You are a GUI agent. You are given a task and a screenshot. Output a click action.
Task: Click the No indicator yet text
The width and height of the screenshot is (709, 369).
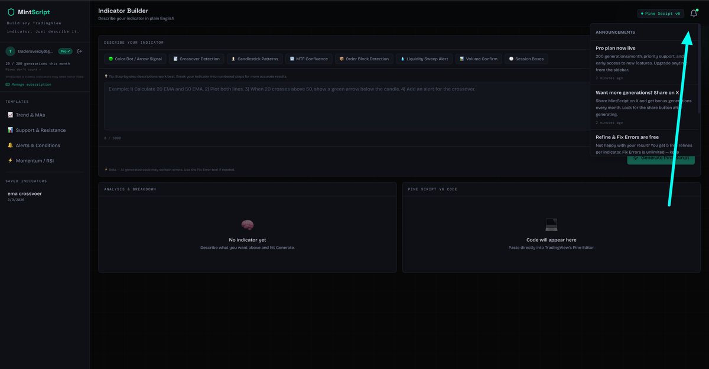(248, 240)
